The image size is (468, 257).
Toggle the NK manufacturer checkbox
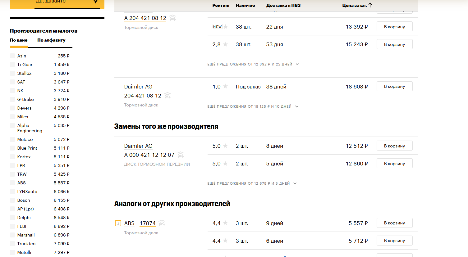[12, 91]
